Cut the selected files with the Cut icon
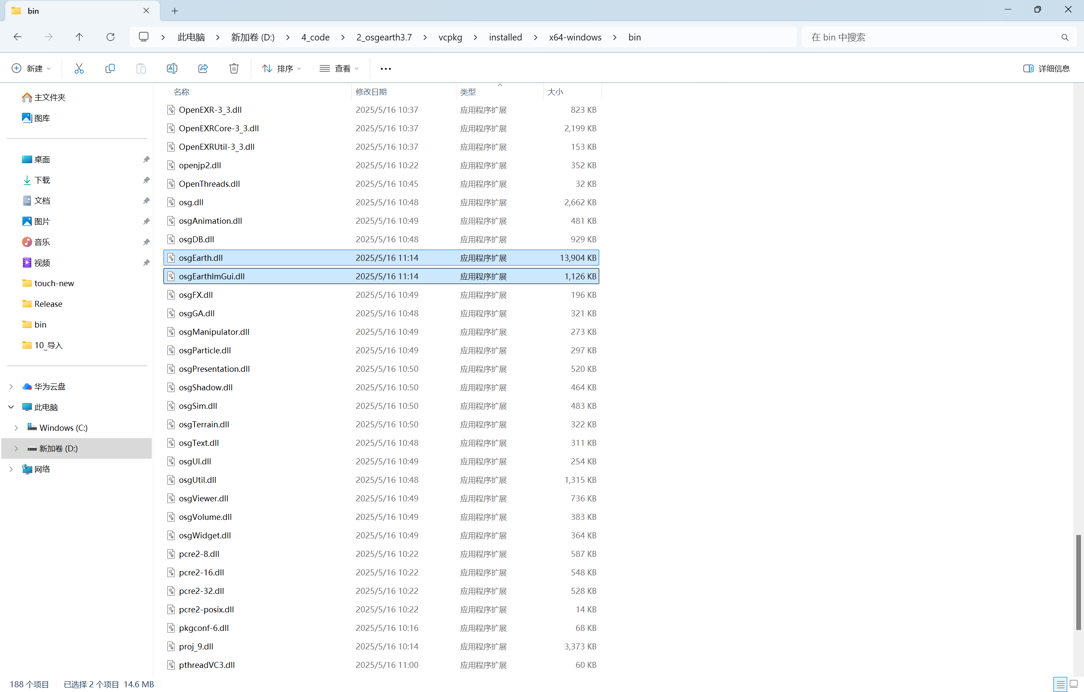The height and width of the screenshot is (692, 1084). 79,68
